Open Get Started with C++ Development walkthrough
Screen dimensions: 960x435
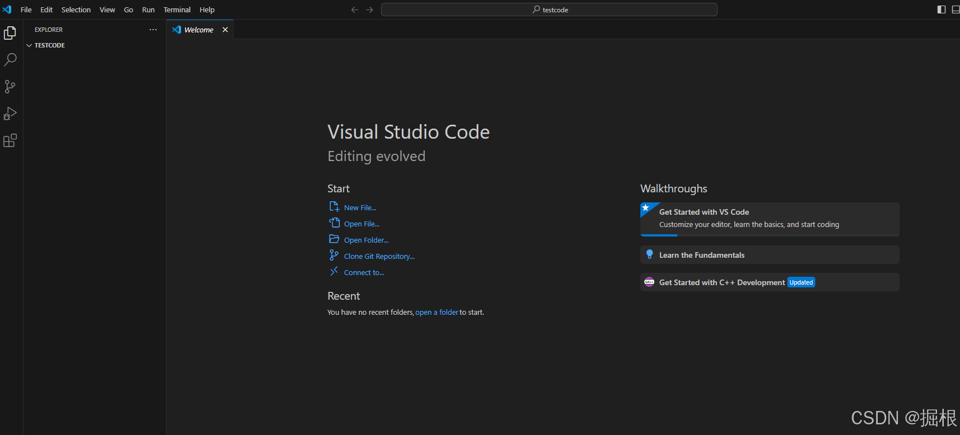point(770,282)
